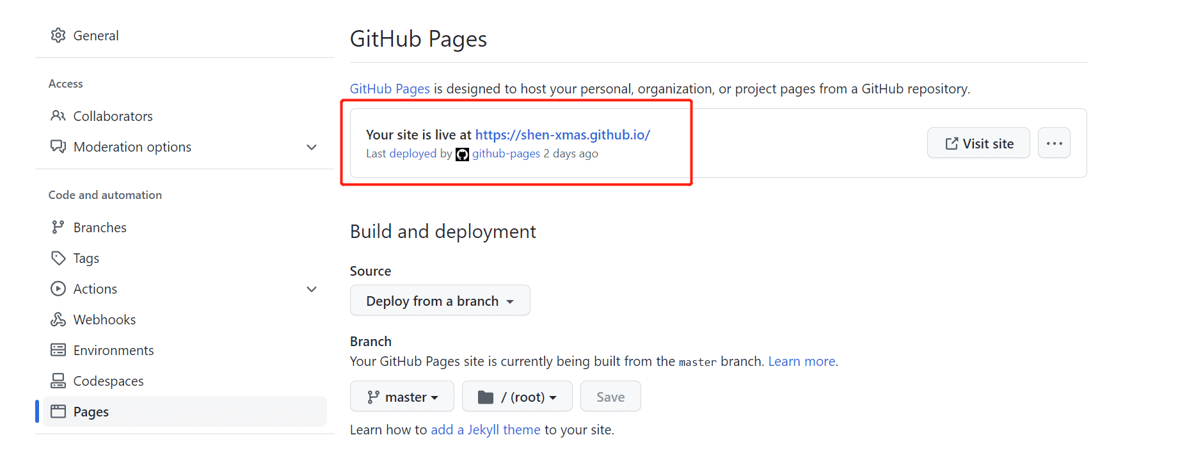This screenshot has width=1196, height=451.
Task: Expand the Moderation options section
Action: 312,147
